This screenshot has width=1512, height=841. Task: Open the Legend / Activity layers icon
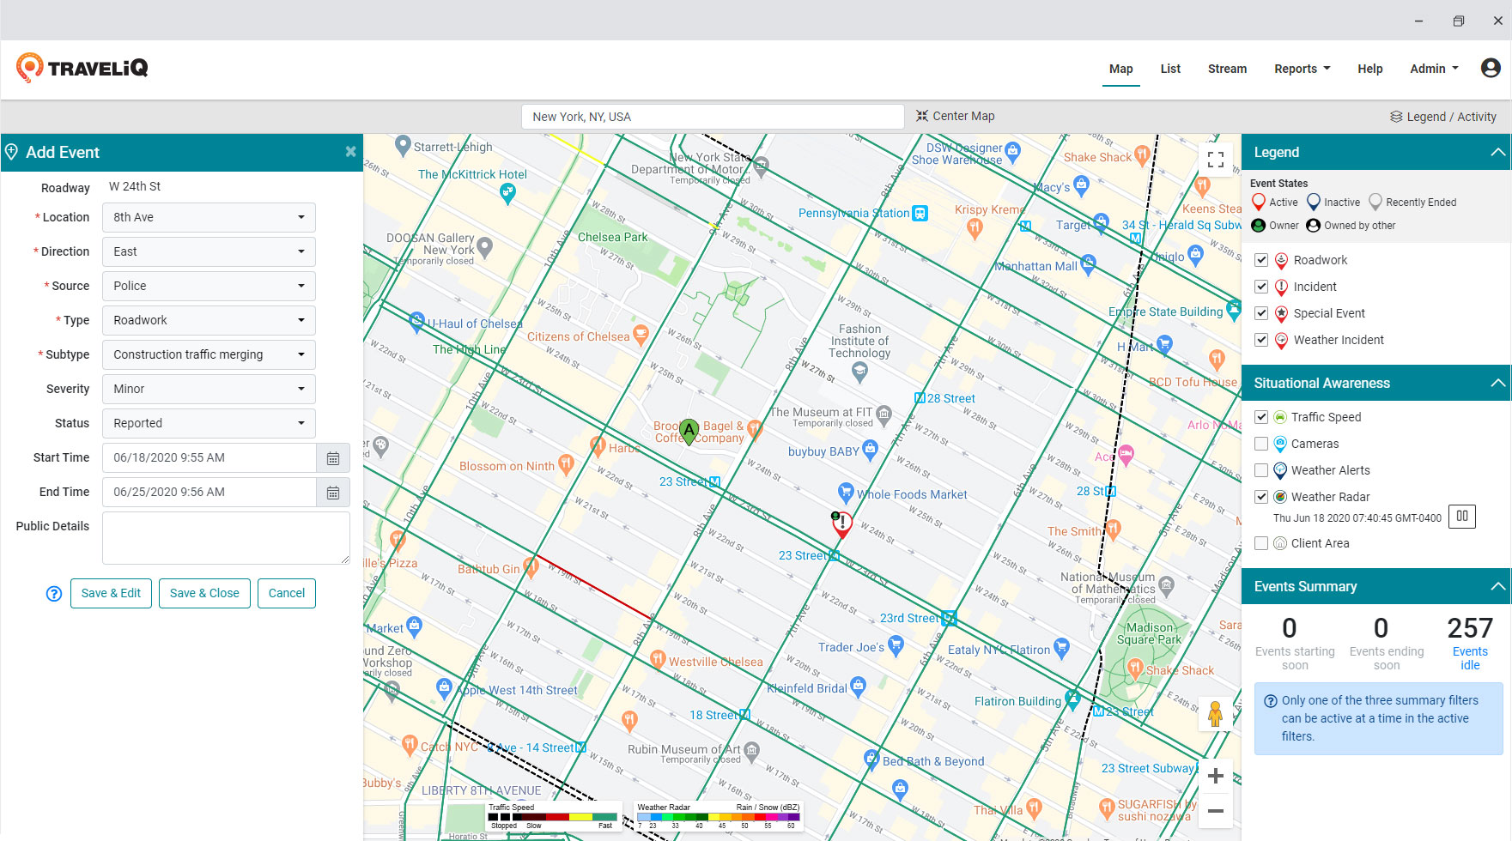(x=1395, y=116)
